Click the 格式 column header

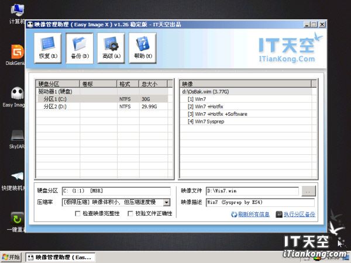(x=128, y=84)
